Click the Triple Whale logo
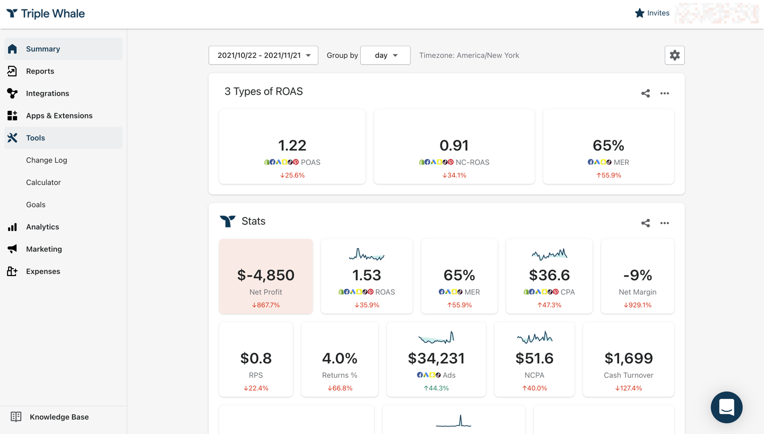The width and height of the screenshot is (764, 434). pyautogui.click(x=45, y=13)
